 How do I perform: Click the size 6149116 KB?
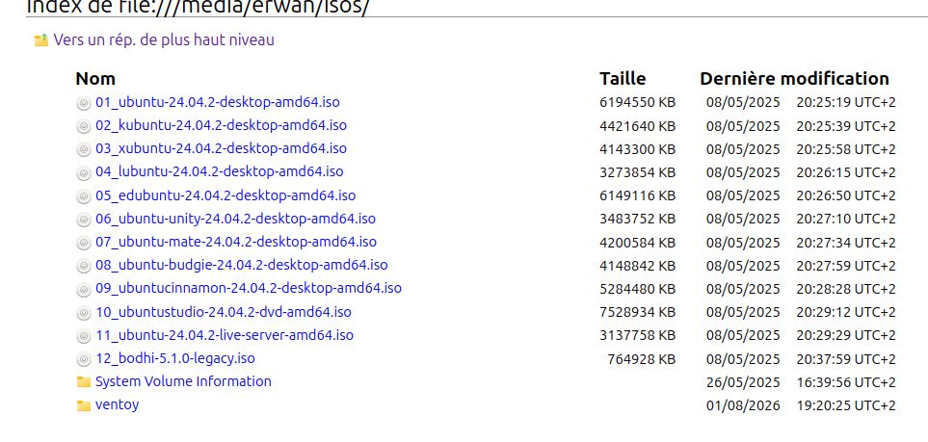coord(637,195)
